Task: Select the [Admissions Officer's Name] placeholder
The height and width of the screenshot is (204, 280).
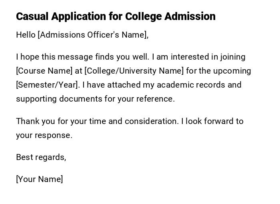Action: click(93, 35)
